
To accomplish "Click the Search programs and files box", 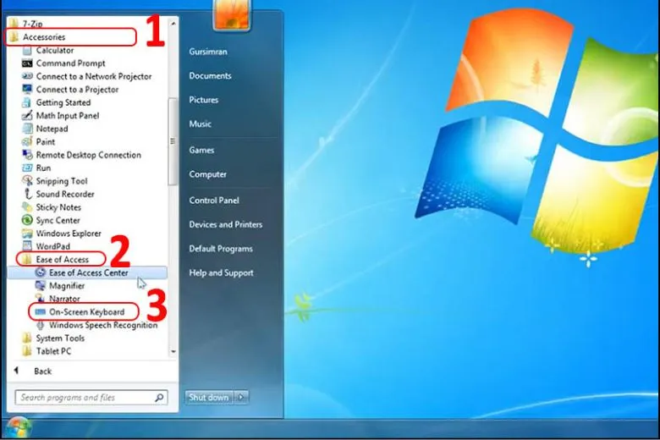I will [91, 397].
